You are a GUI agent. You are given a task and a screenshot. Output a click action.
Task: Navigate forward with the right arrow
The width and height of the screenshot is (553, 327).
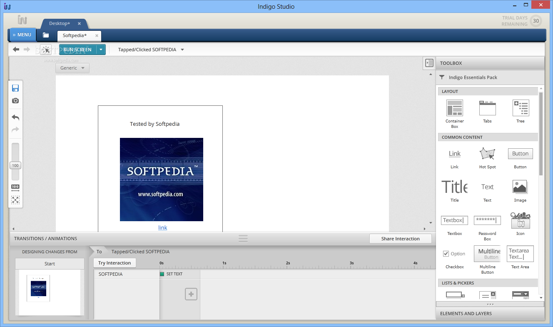click(x=27, y=50)
